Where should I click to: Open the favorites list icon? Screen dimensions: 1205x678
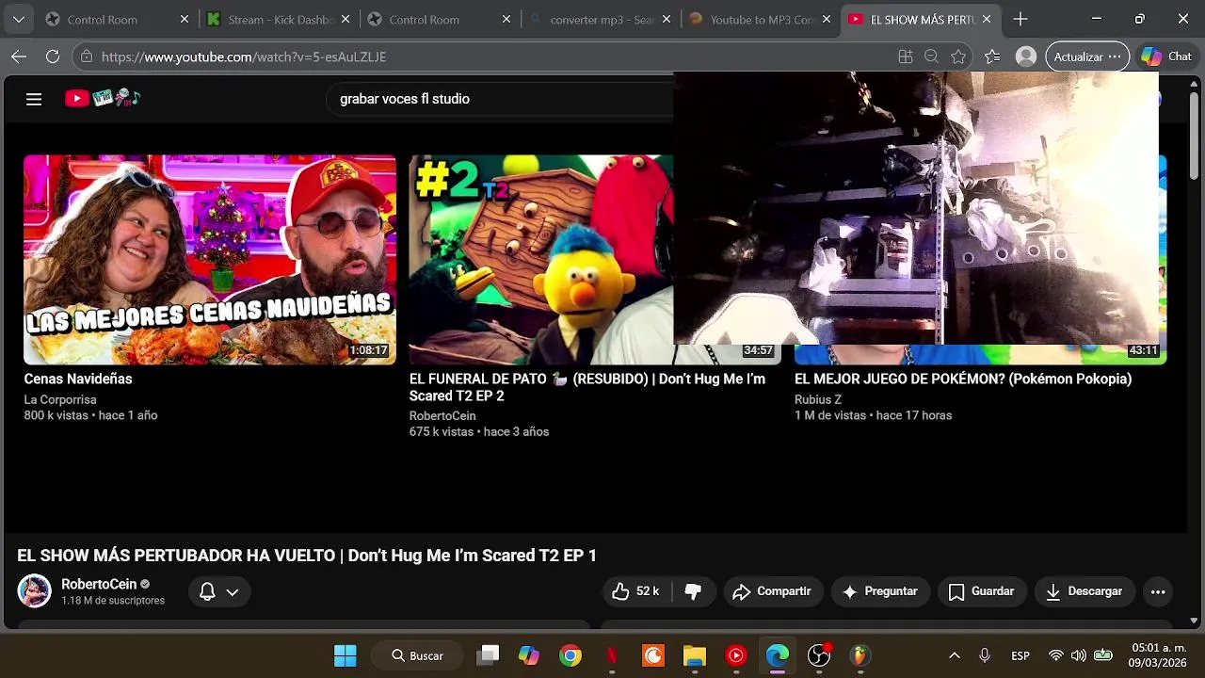[992, 56]
